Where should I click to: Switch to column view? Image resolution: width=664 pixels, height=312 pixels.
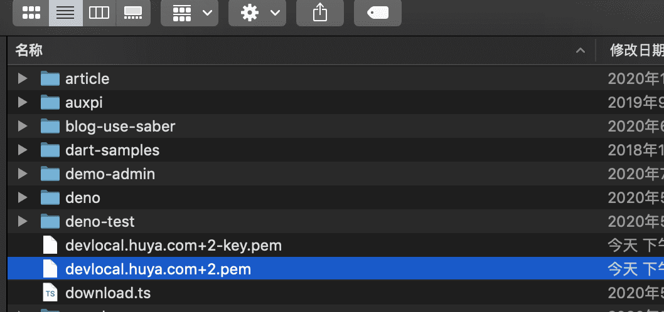click(x=99, y=13)
